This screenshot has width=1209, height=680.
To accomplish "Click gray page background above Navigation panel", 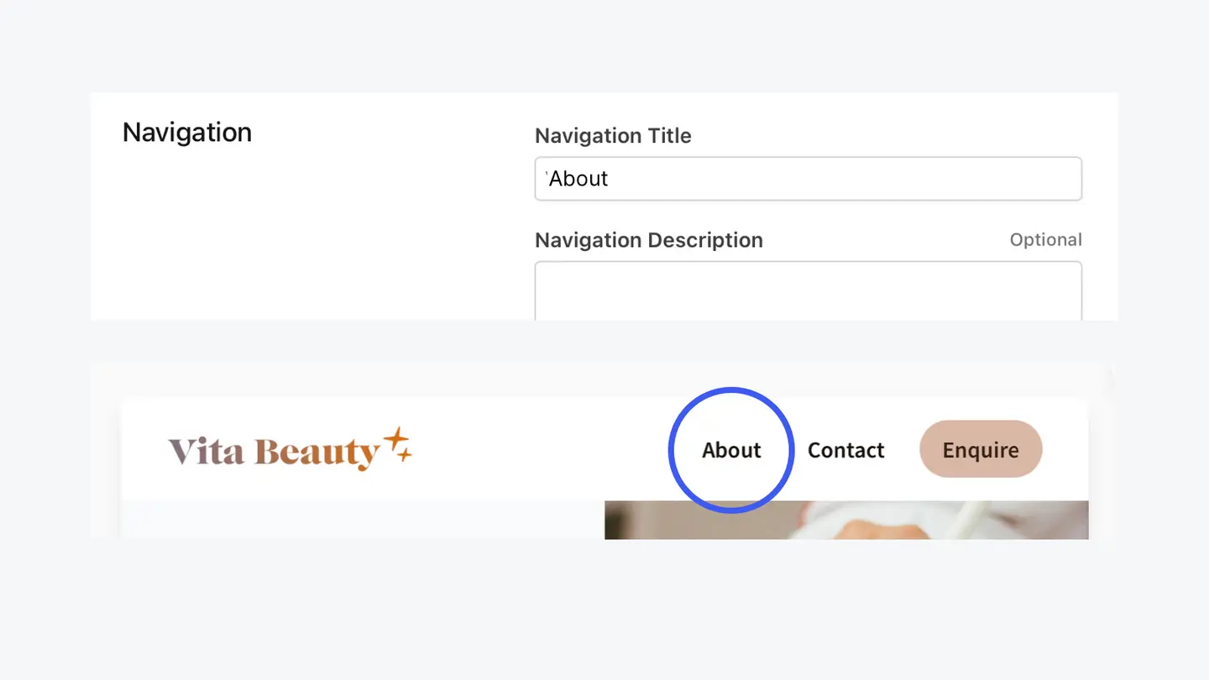I will (x=604, y=46).
